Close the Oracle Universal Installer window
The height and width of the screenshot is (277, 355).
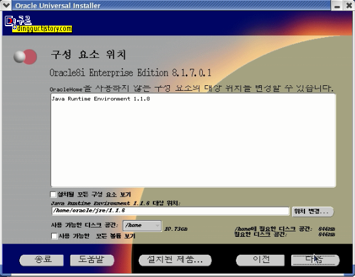pyautogui.click(x=349, y=5)
